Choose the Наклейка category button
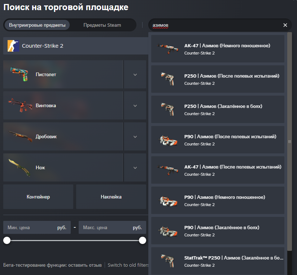Viewport: 297px width, 275px height. [x=111, y=197]
